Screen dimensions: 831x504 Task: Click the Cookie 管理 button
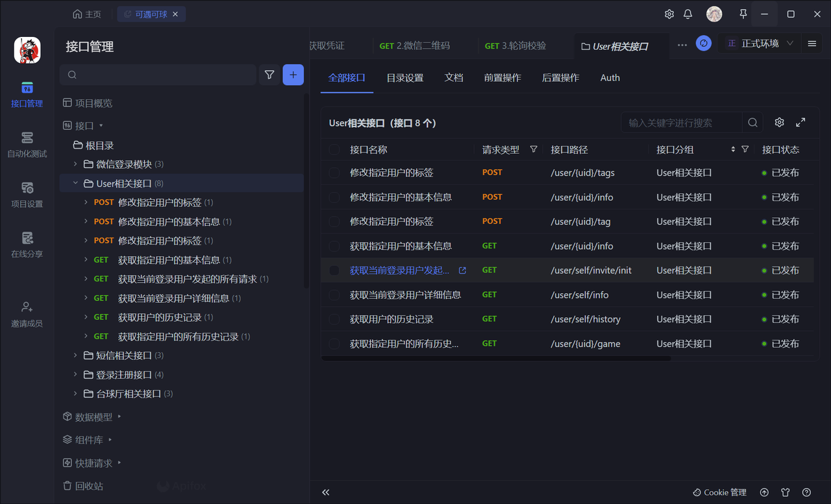coord(719,492)
